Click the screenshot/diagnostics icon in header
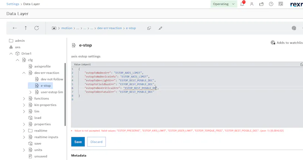This screenshot has height=160, width=303. (x=281, y=4)
